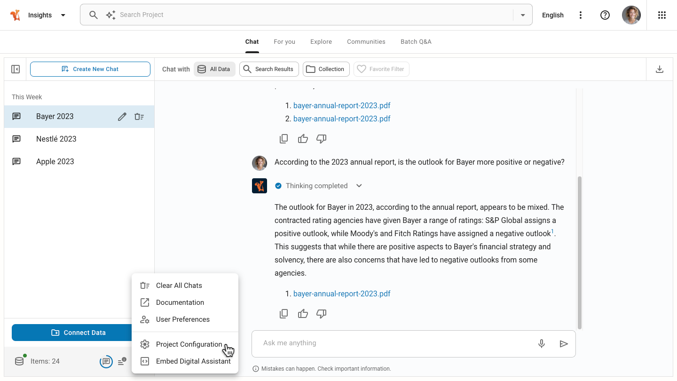Download the chat via download icon
The width and height of the screenshot is (677, 381).
tap(660, 69)
